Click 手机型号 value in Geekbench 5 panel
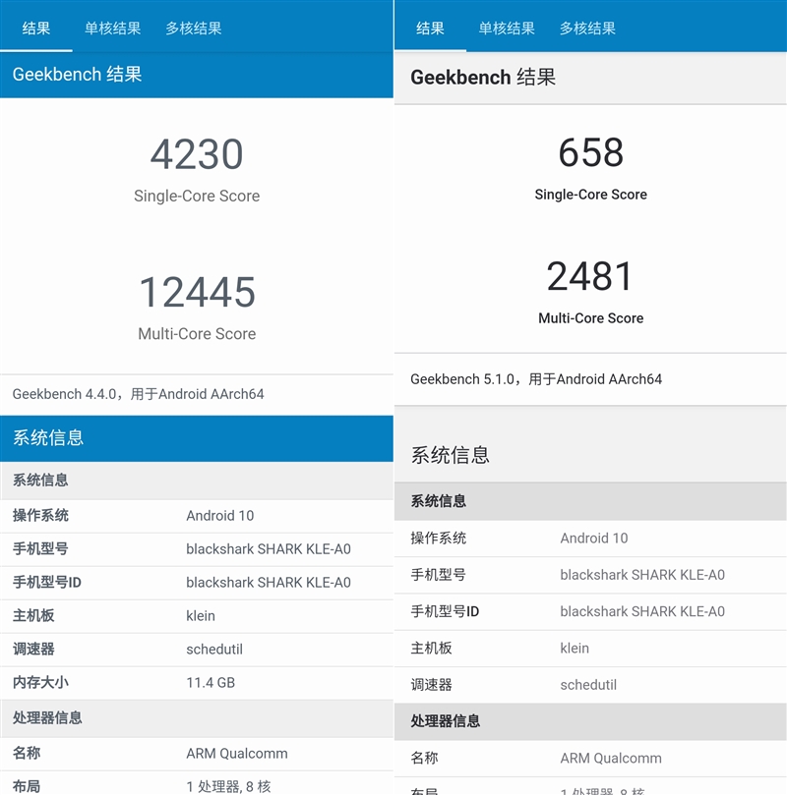The height and width of the screenshot is (795, 787). [642, 575]
